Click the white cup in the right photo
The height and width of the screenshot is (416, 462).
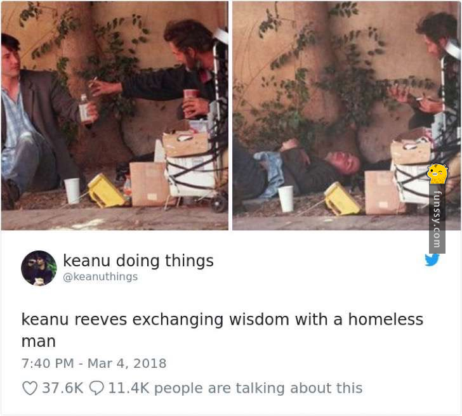tap(286, 198)
